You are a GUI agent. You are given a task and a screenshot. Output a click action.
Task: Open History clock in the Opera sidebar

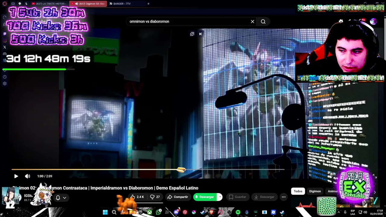click(x=5, y=77)
